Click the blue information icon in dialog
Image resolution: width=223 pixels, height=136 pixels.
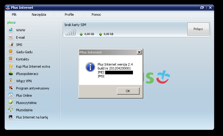[90, 67]
